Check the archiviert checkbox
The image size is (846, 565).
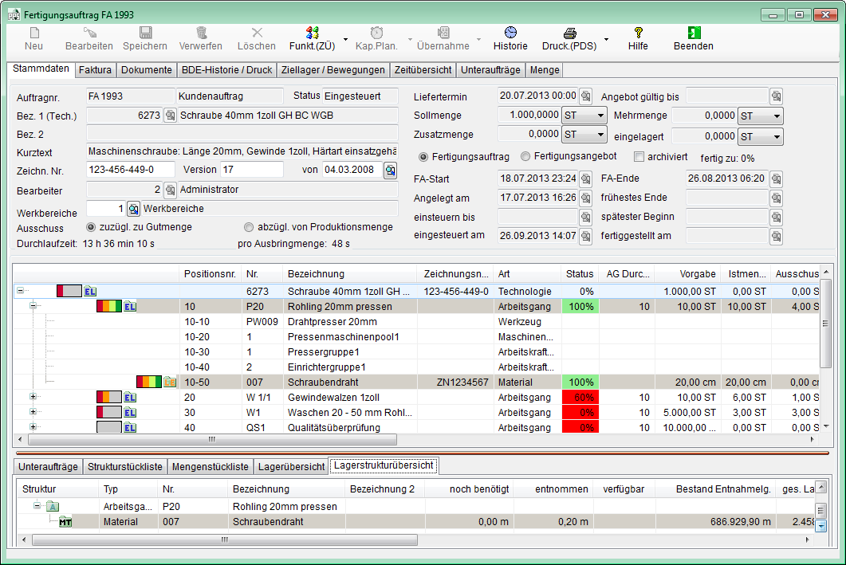639,157
